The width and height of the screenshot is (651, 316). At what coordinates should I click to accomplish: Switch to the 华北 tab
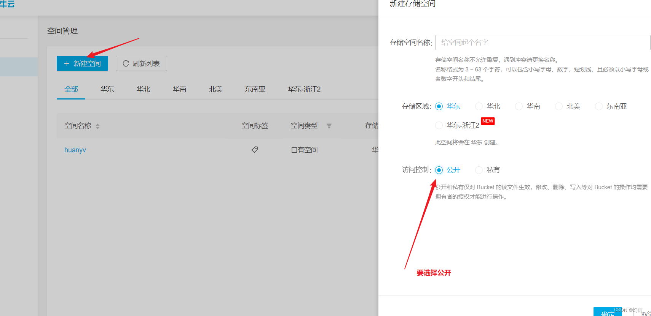tap(144, 89)
